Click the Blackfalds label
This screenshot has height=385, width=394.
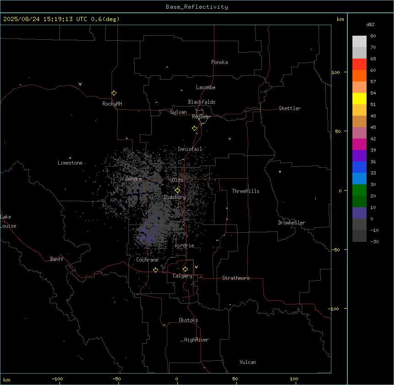[x=202, y=102]
